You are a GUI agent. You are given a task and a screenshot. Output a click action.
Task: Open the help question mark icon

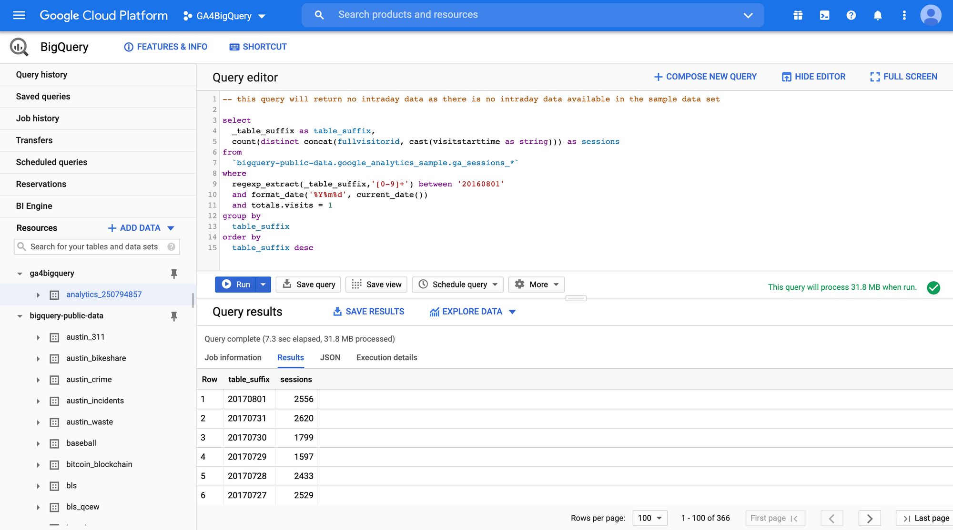tap(851, 15)
